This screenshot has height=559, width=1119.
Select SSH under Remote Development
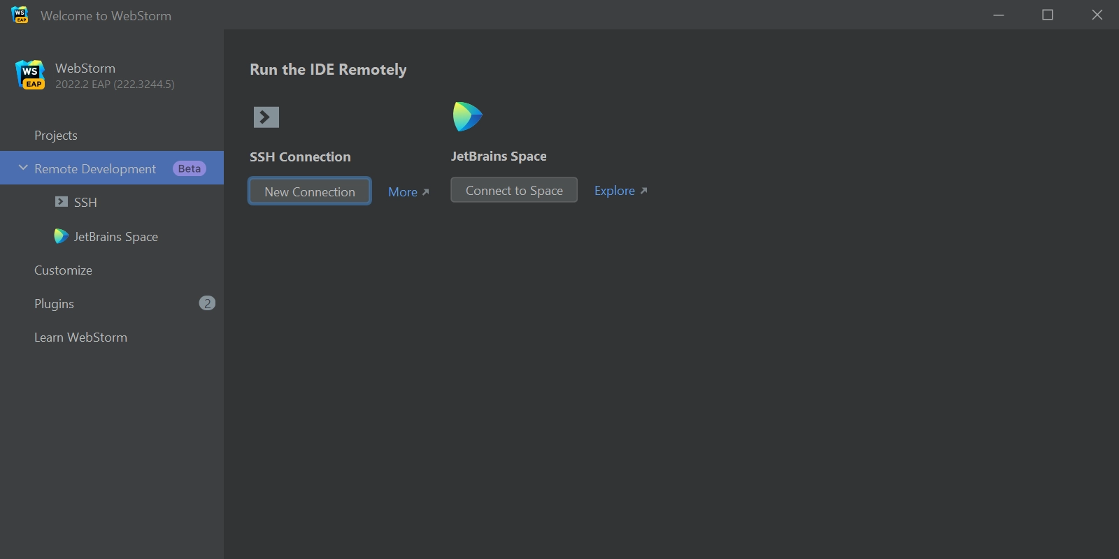click(x=112, y=202)
